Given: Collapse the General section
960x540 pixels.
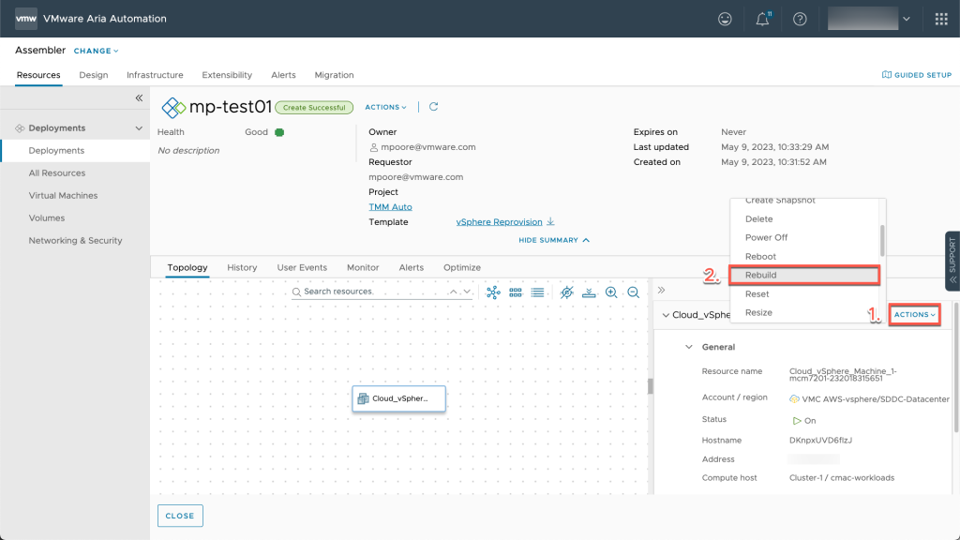Looking at the screenshot, I should [689, 347].
